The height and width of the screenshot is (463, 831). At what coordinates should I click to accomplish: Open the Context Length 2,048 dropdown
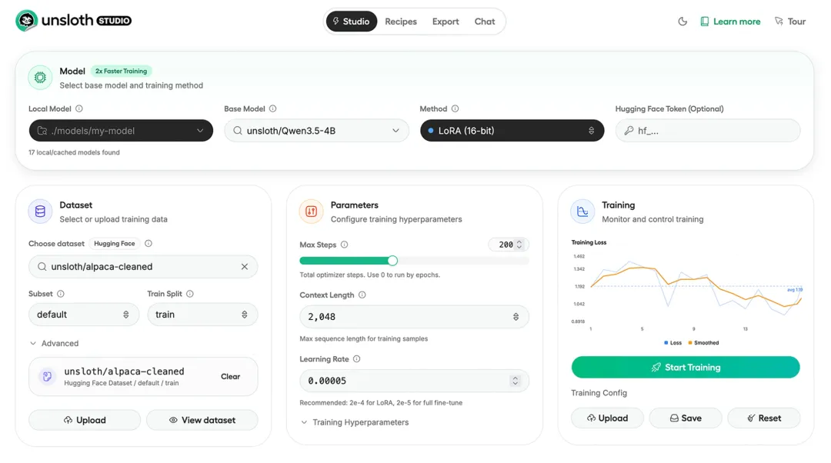coord(414,317)
